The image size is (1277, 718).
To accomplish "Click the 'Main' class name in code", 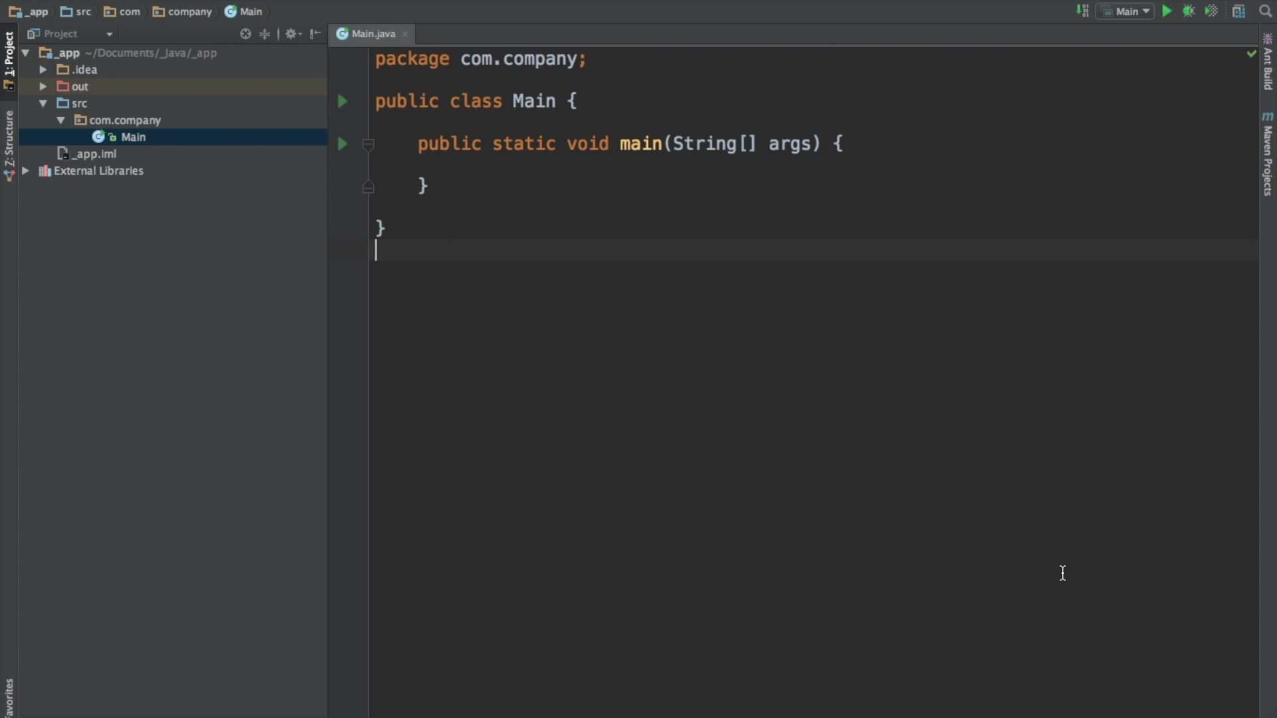I will [x=534, y=101].
